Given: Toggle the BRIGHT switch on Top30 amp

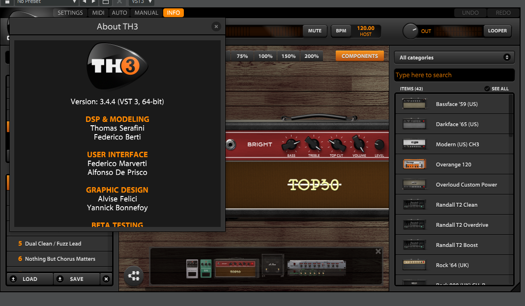Looking at the screenshot, I should coord(260,144).
